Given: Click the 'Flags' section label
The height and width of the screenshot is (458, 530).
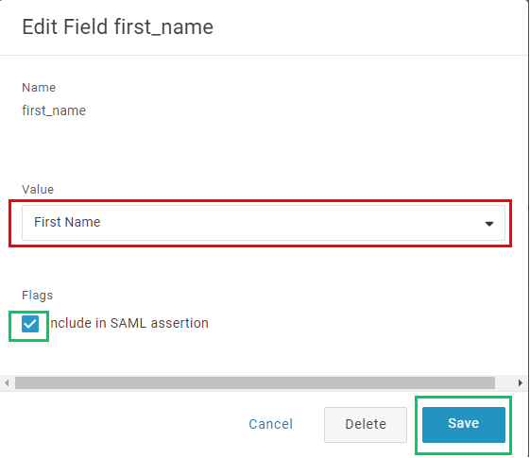Looking at the screenshot, I should 37,296.
